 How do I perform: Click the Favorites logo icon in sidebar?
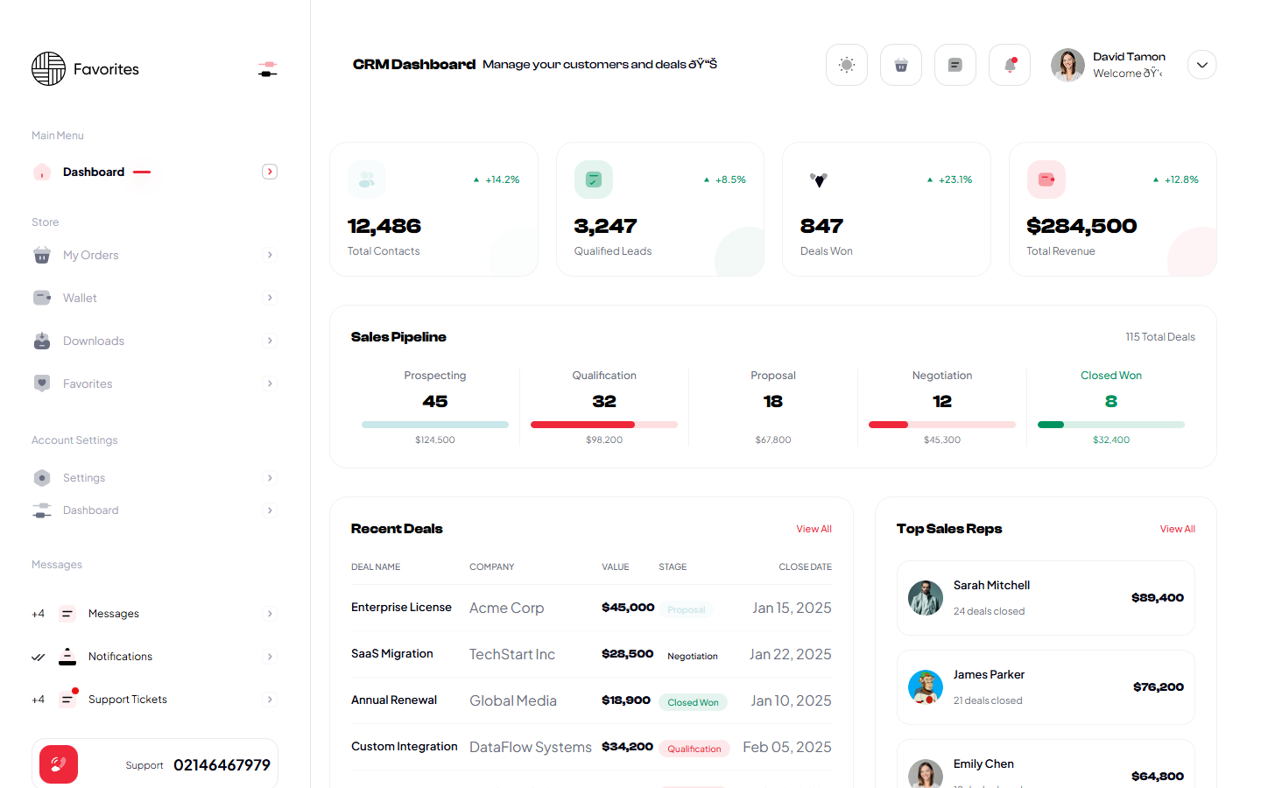pos(49,69)
